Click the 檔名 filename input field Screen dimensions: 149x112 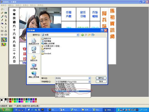72,78
